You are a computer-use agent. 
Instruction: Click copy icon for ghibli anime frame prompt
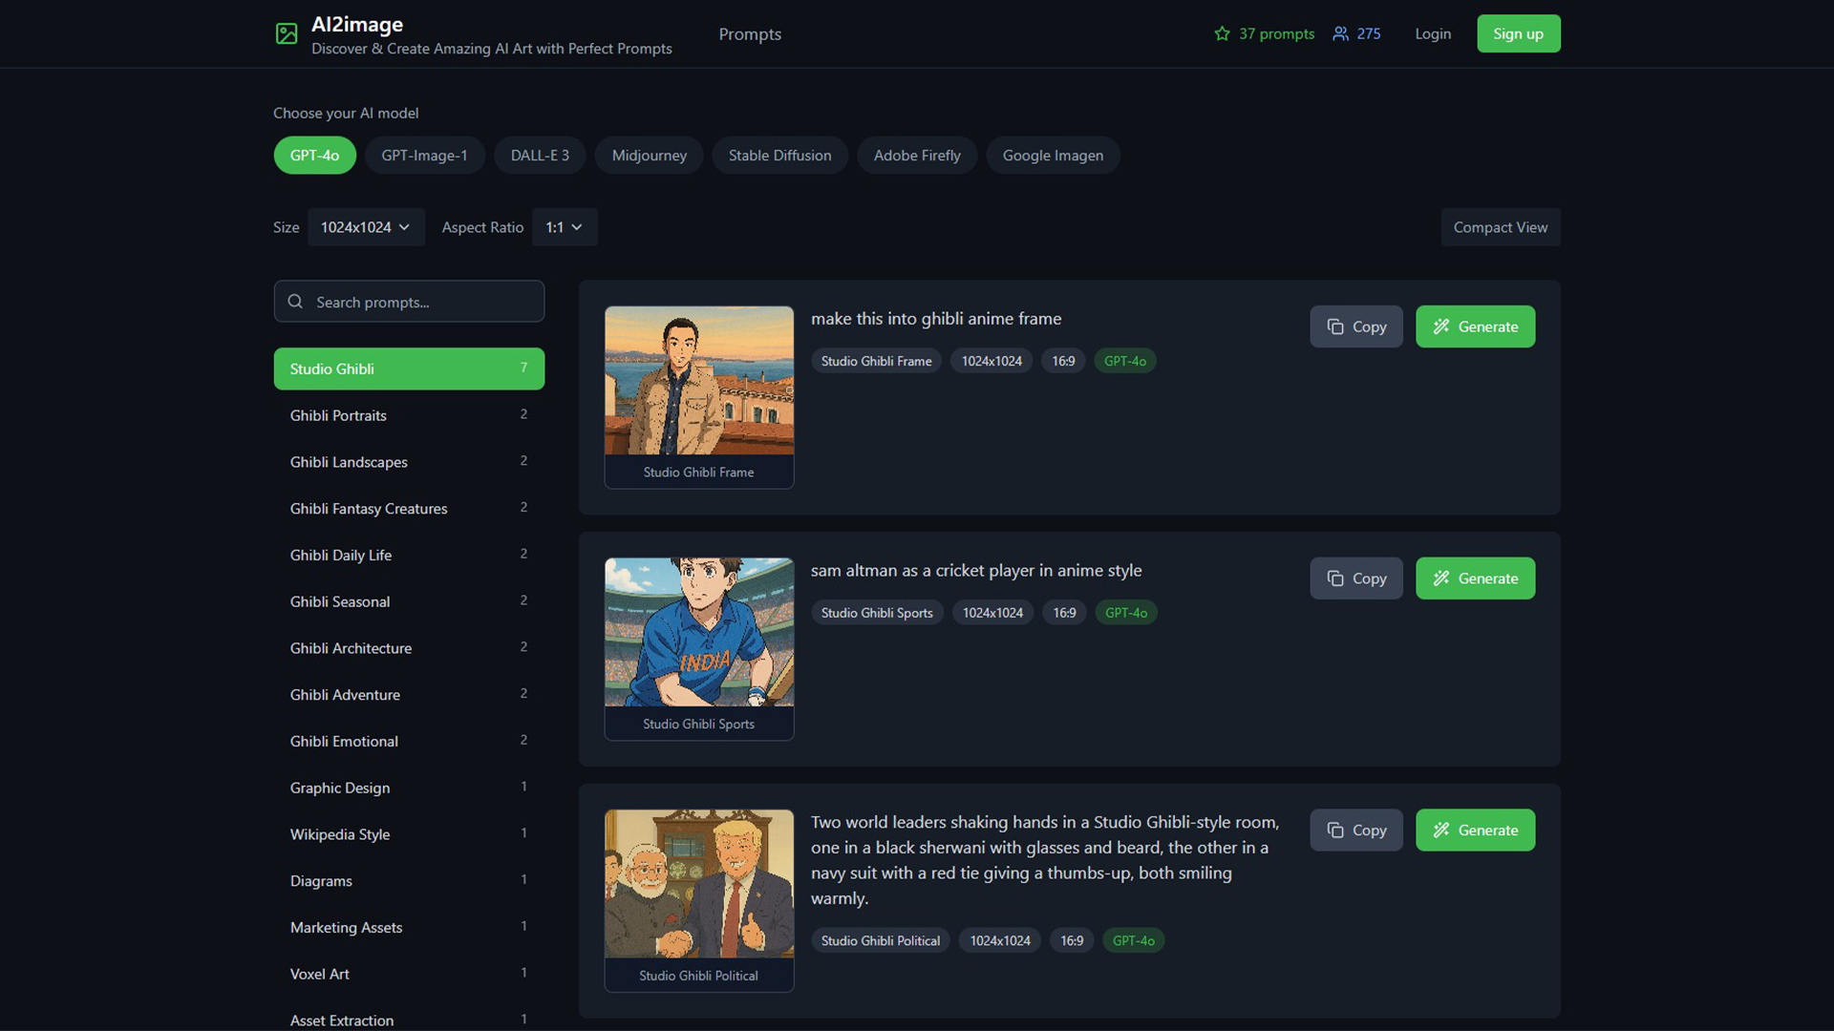(1335, 326)
